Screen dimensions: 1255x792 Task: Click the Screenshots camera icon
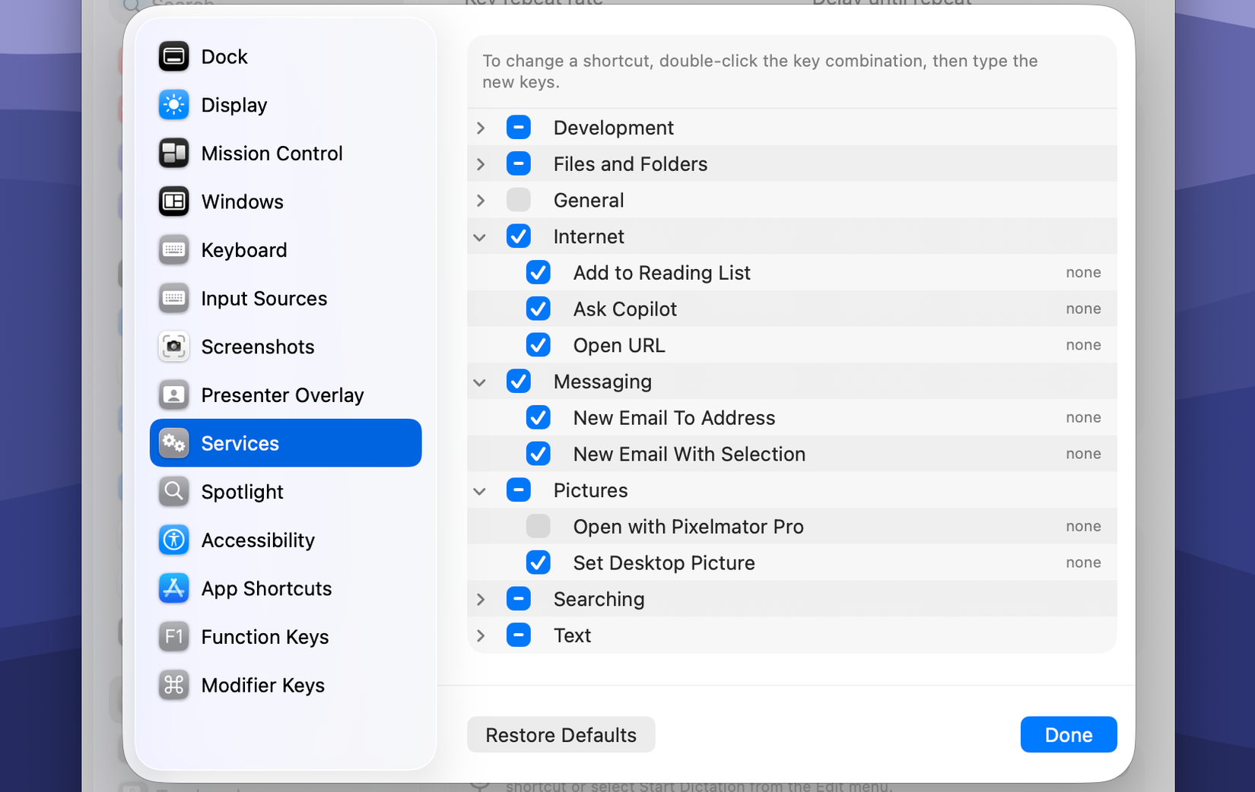(173, 347)
